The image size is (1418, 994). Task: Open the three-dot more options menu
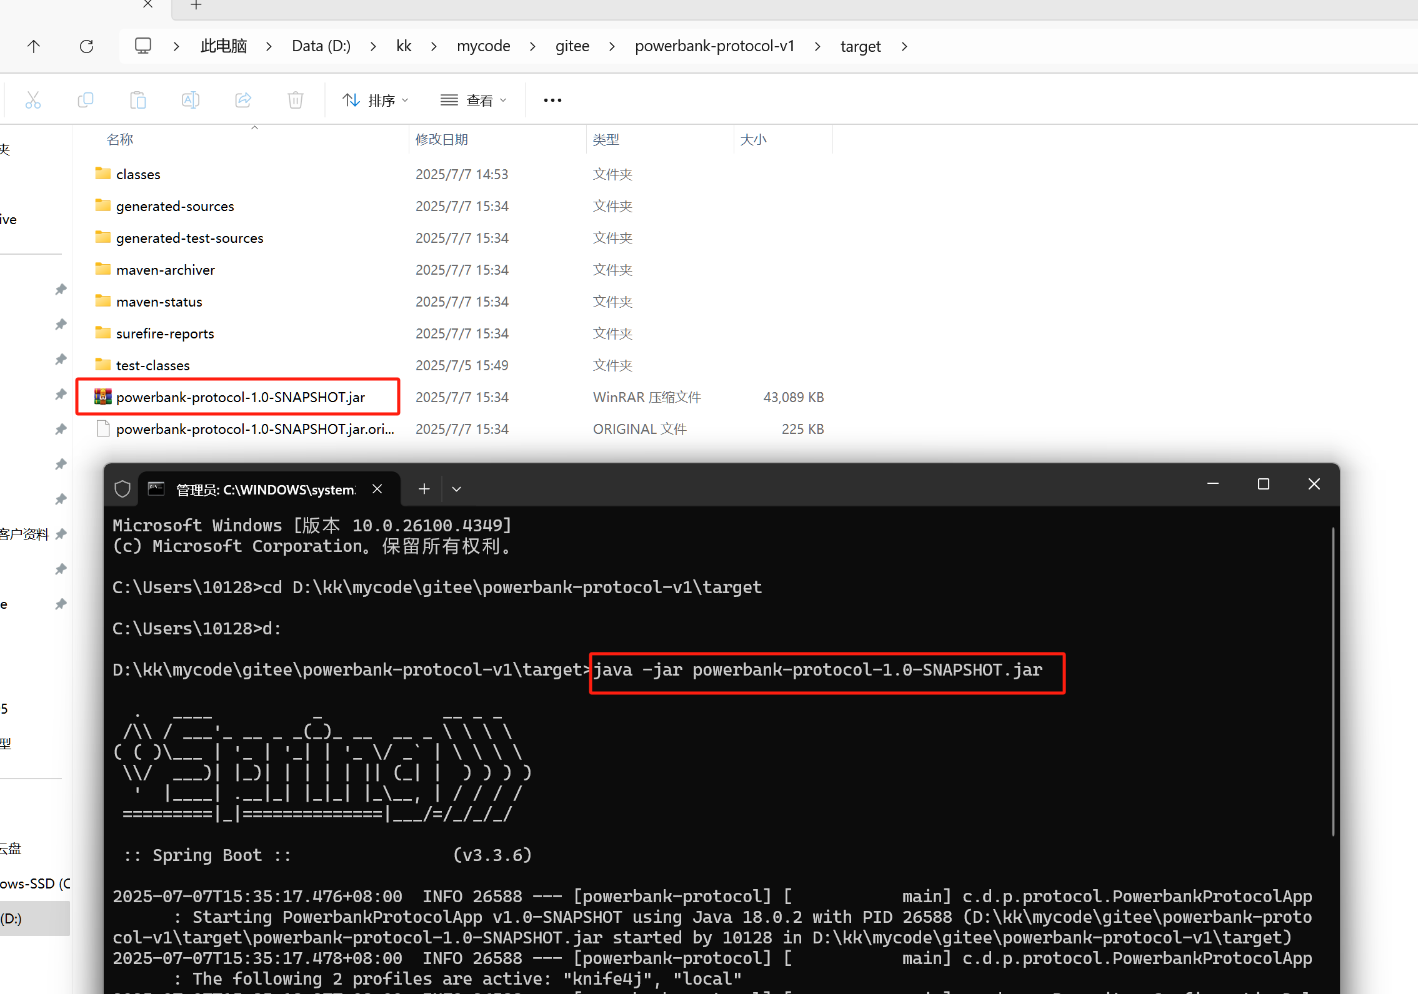[x=552, y=100]
